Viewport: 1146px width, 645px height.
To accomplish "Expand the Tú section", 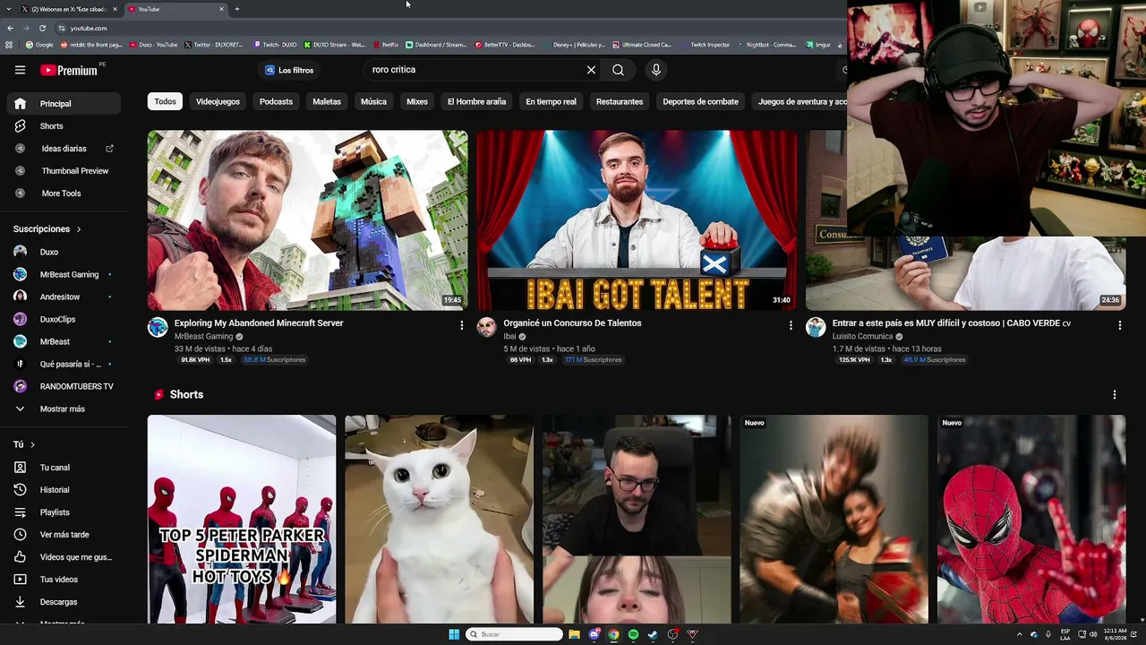I will [24, 444].
